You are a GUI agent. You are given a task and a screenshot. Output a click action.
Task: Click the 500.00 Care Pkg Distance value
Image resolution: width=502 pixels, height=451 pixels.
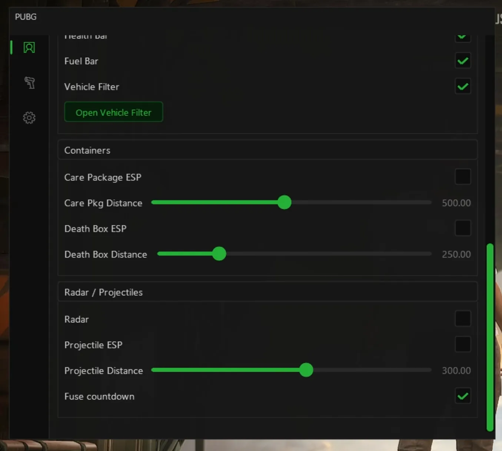(456, 203)
